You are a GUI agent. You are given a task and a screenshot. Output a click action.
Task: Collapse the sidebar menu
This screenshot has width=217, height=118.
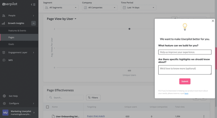[33, 5]
